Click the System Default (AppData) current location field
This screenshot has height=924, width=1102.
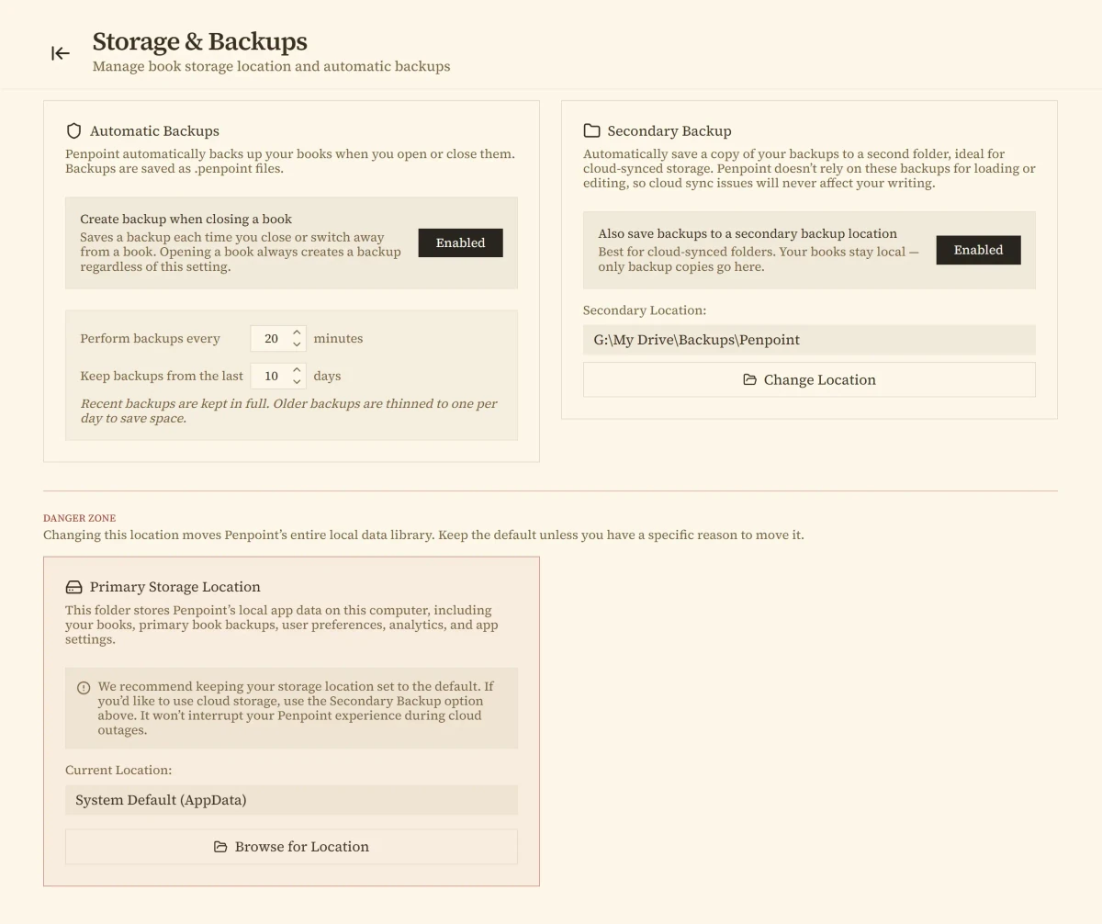pyautogui.click(x=291, y=800)
